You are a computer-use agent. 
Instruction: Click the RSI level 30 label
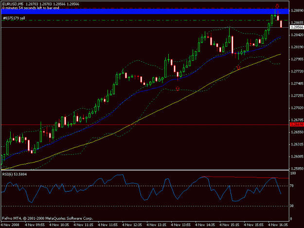pyautogui.click(x=292, y=206)
